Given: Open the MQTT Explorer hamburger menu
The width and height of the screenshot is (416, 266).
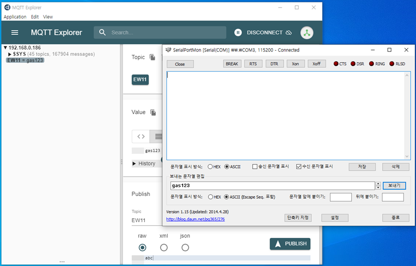Looking at the screenshot, I should tap(15, 32).
